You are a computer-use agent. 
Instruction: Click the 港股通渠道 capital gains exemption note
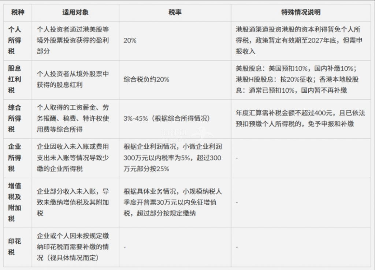299,40
